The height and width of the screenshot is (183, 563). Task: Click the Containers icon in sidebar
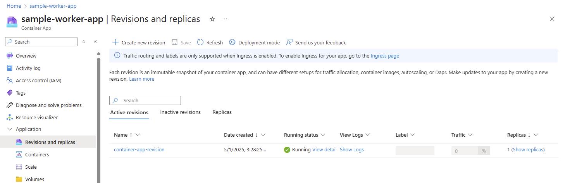(19, 154)
